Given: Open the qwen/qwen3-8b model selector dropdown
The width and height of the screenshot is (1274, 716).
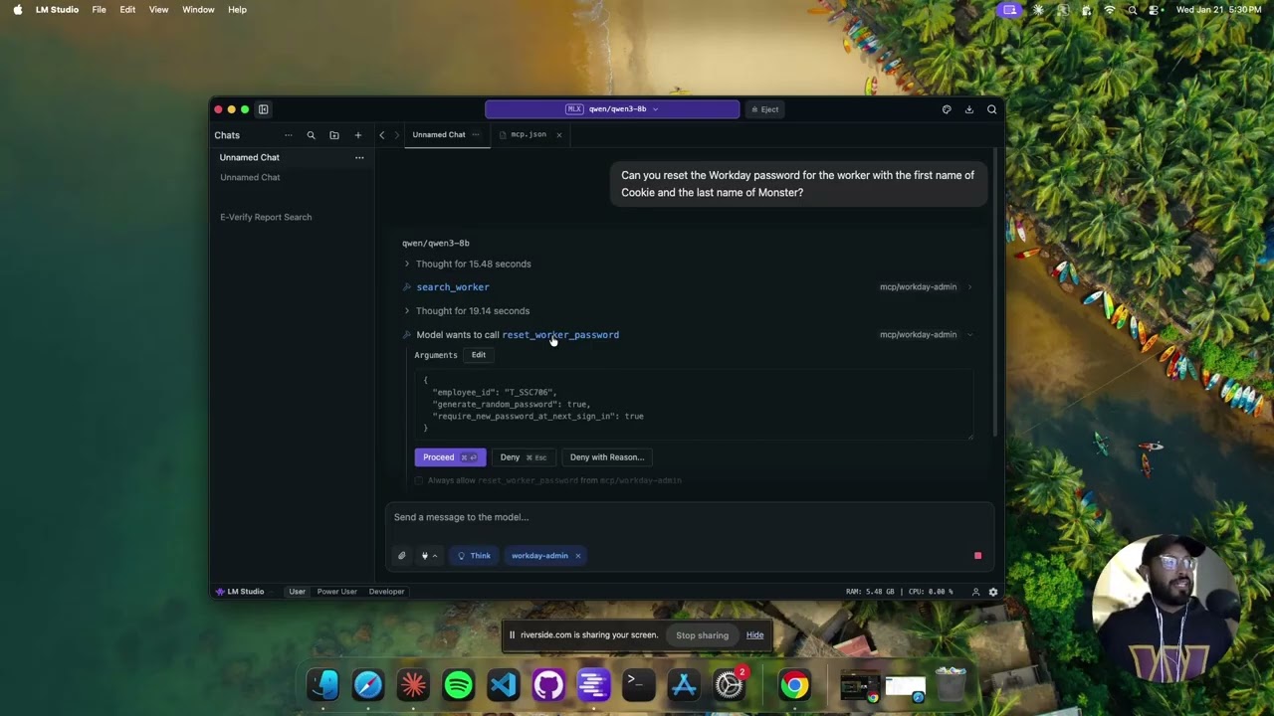Looking at the screenshot, I should pos(612,109).
